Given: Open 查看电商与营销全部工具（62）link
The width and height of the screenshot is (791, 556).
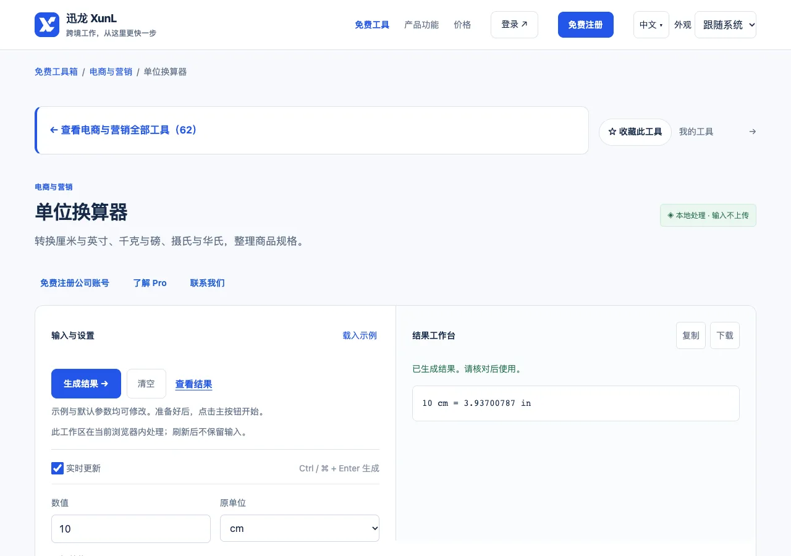Looking at the screenshot, I should [x=123, y=130].
